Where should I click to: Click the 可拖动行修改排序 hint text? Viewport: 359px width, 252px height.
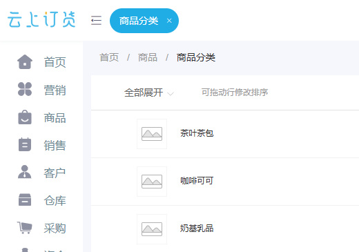point(235,93)
